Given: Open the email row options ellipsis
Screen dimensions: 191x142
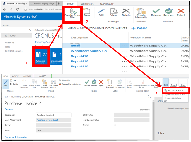Looking at the screenshot, I should point(124,46).
